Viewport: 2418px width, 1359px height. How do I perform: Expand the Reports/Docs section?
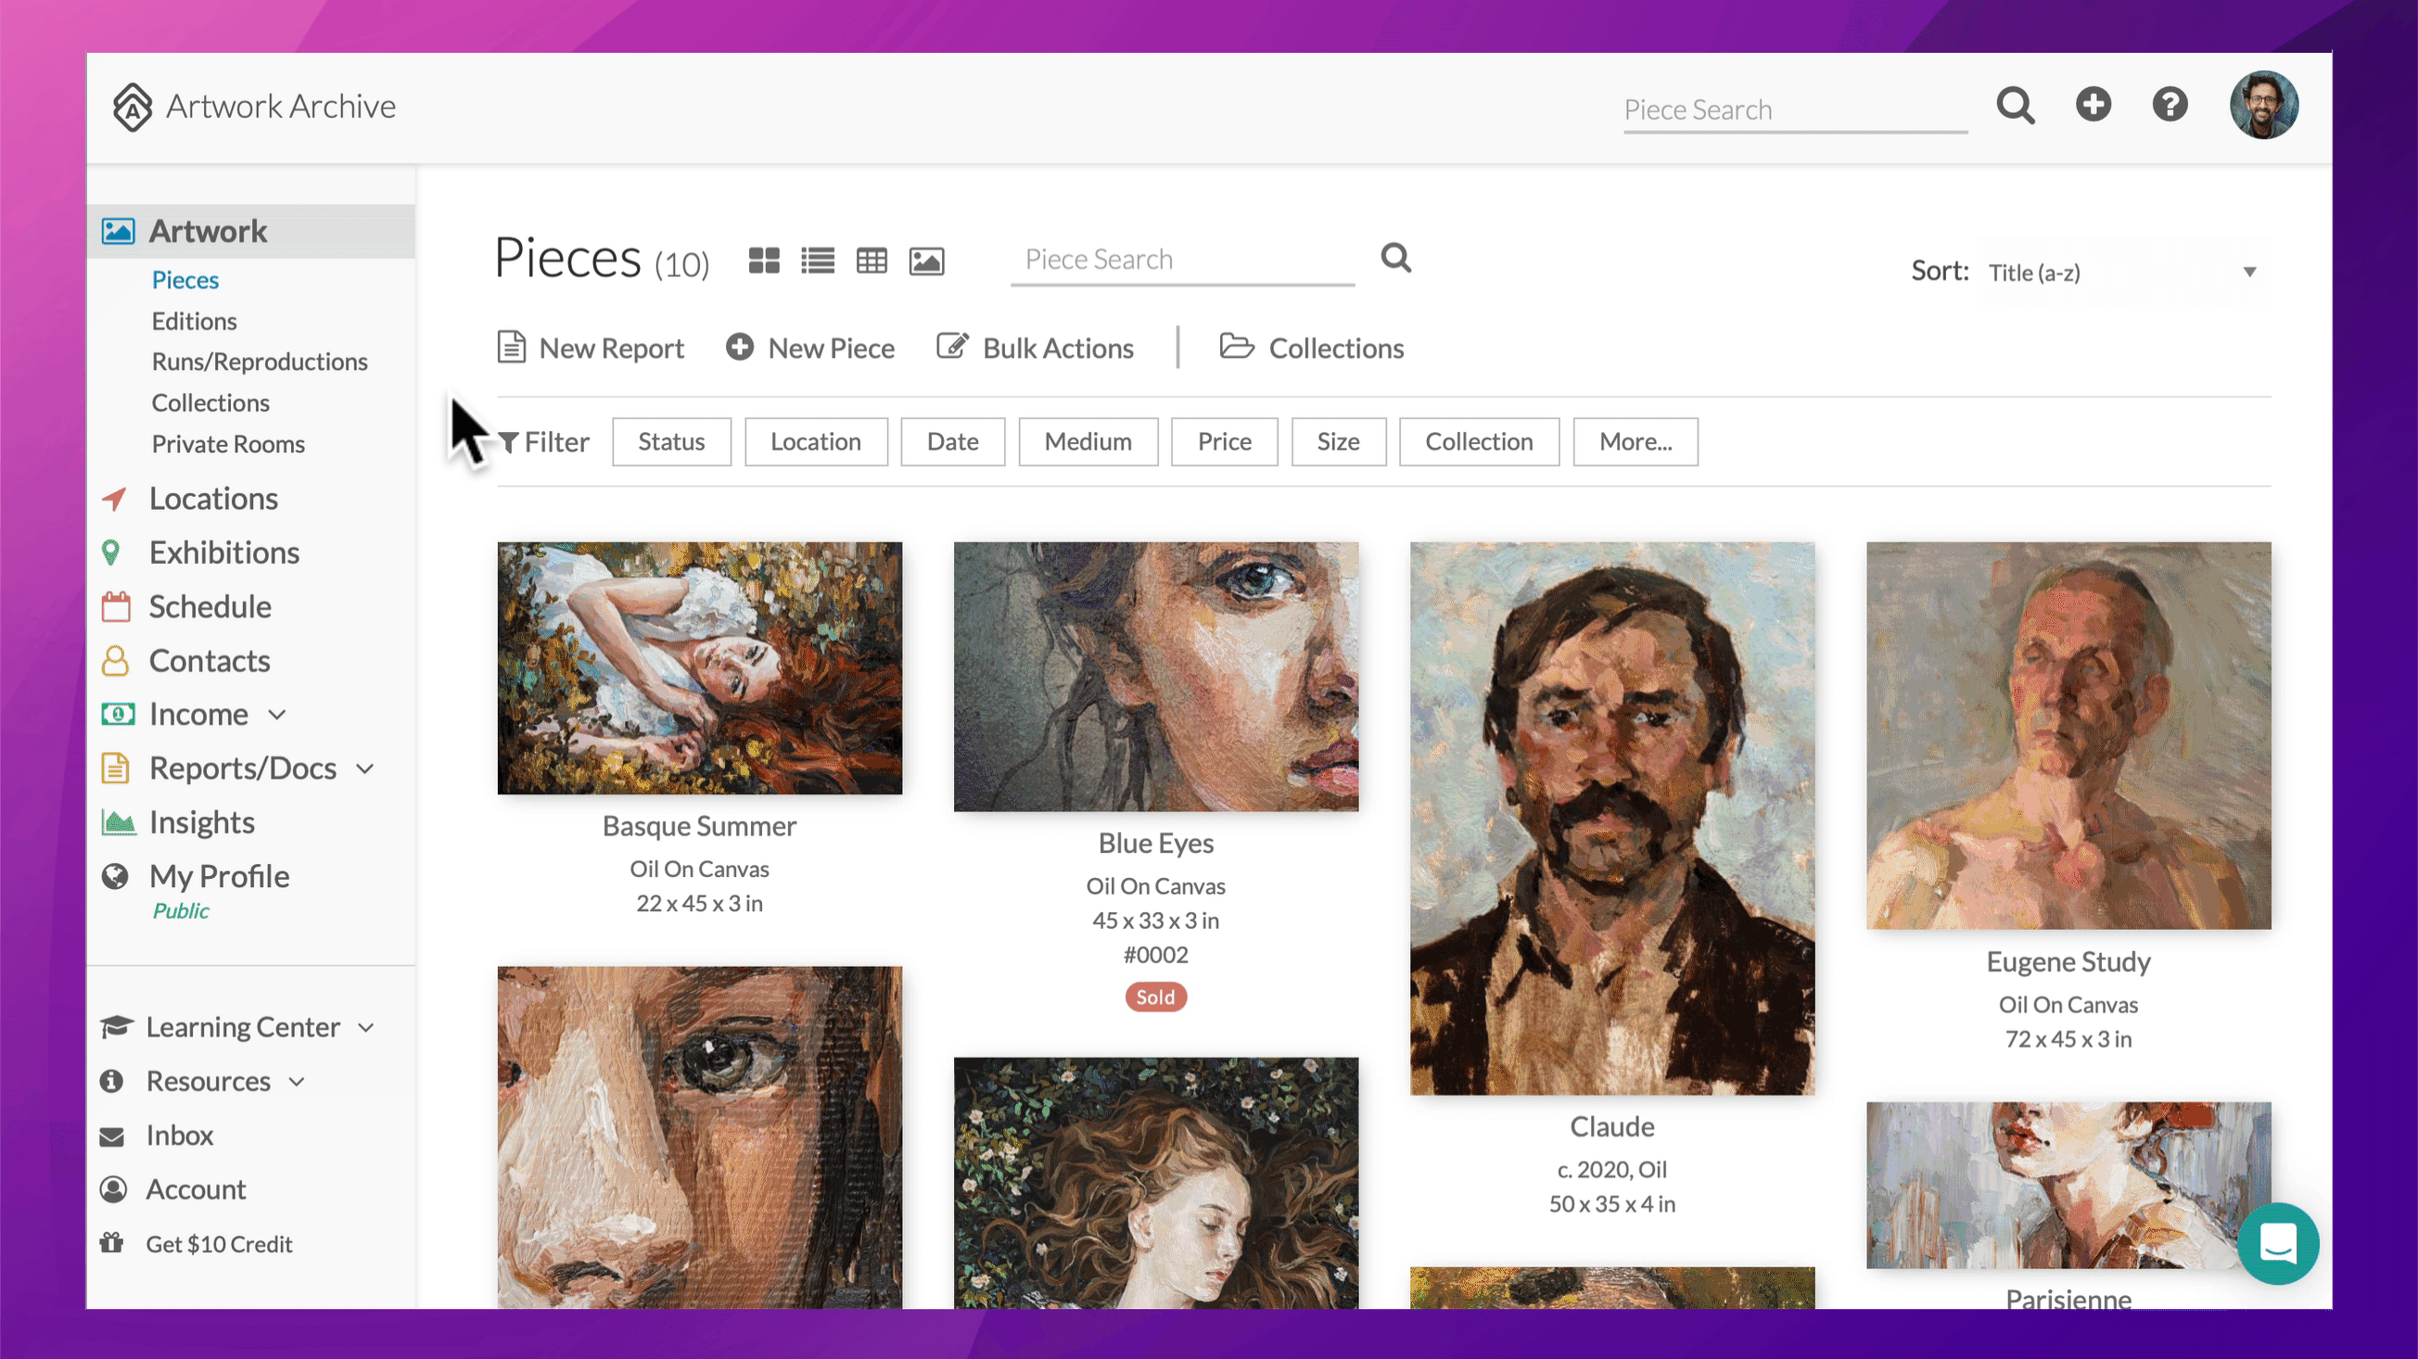click(x=365, y=768)
